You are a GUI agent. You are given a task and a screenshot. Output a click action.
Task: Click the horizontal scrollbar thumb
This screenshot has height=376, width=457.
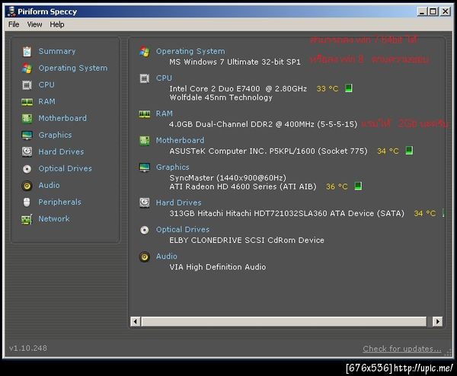[284, 321]
